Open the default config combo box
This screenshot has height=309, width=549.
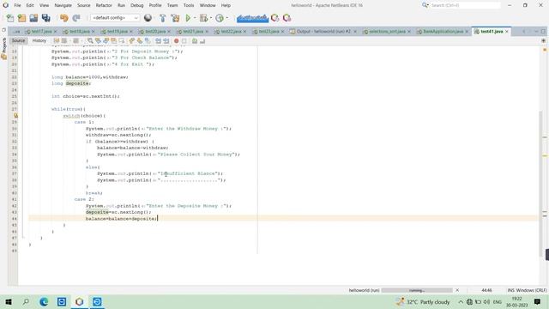click(114, 18)
